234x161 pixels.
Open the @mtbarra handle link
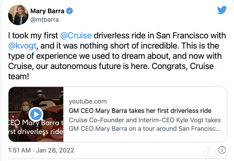click(45, 20)
